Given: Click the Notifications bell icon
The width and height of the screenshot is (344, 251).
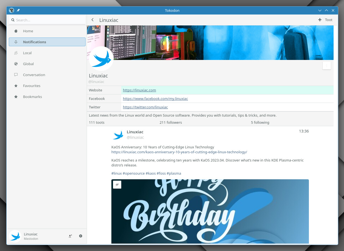Looking at the screenshot, I should point(16,42).
